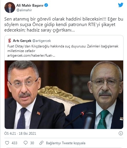
Task: Click the quoted tweet news image
Action: point(64,95)
